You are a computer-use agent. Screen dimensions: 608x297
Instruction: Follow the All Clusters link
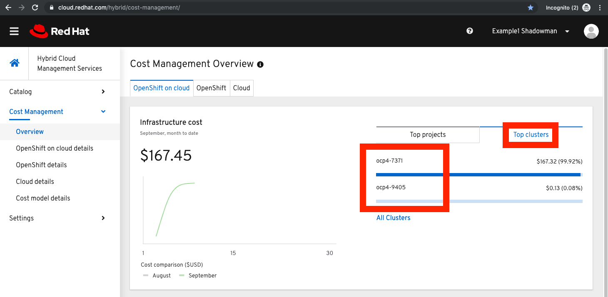393,218
